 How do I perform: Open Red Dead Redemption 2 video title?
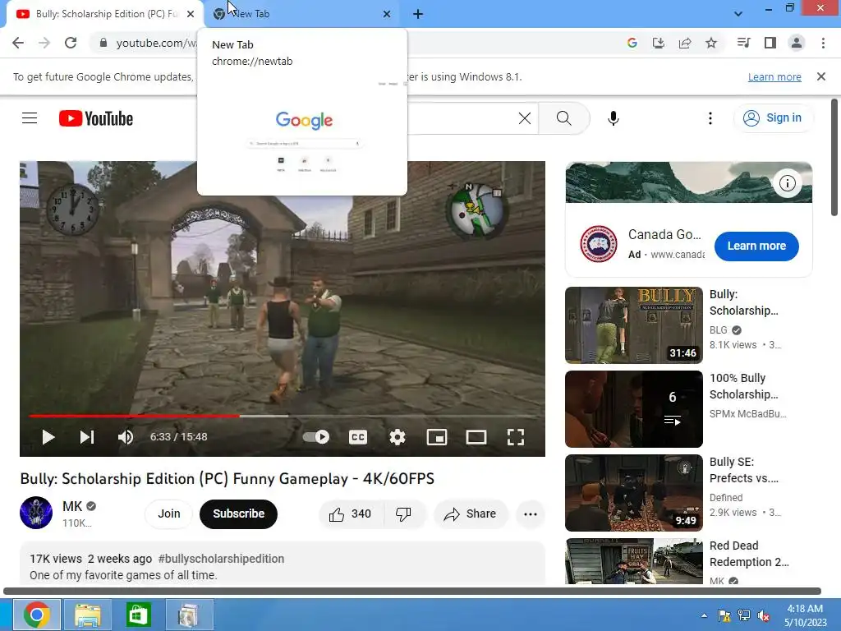pos(749,554)
